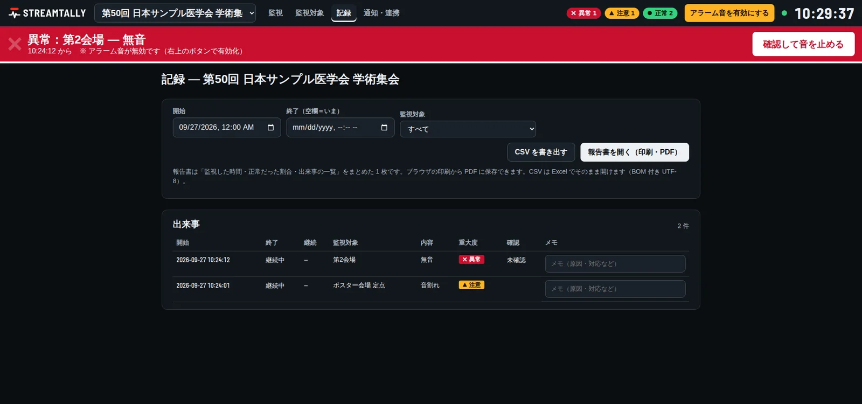
Task: Click the 重大度 column header
Action: pyautogui.click(x=468, y=243)
